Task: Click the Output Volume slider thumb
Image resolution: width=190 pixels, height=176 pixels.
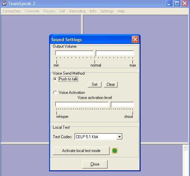Action: [x=95, y=53]
